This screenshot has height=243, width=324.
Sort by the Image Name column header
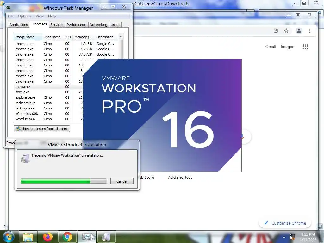pos(28,37)
